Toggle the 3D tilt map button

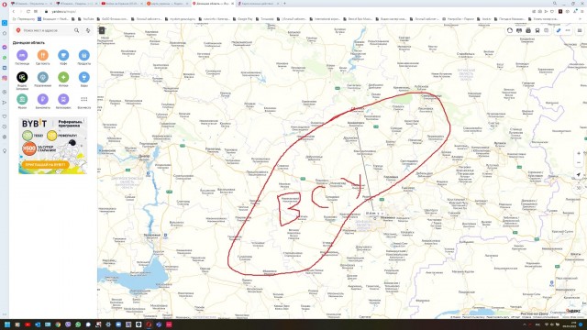click(x=579, y=188)
